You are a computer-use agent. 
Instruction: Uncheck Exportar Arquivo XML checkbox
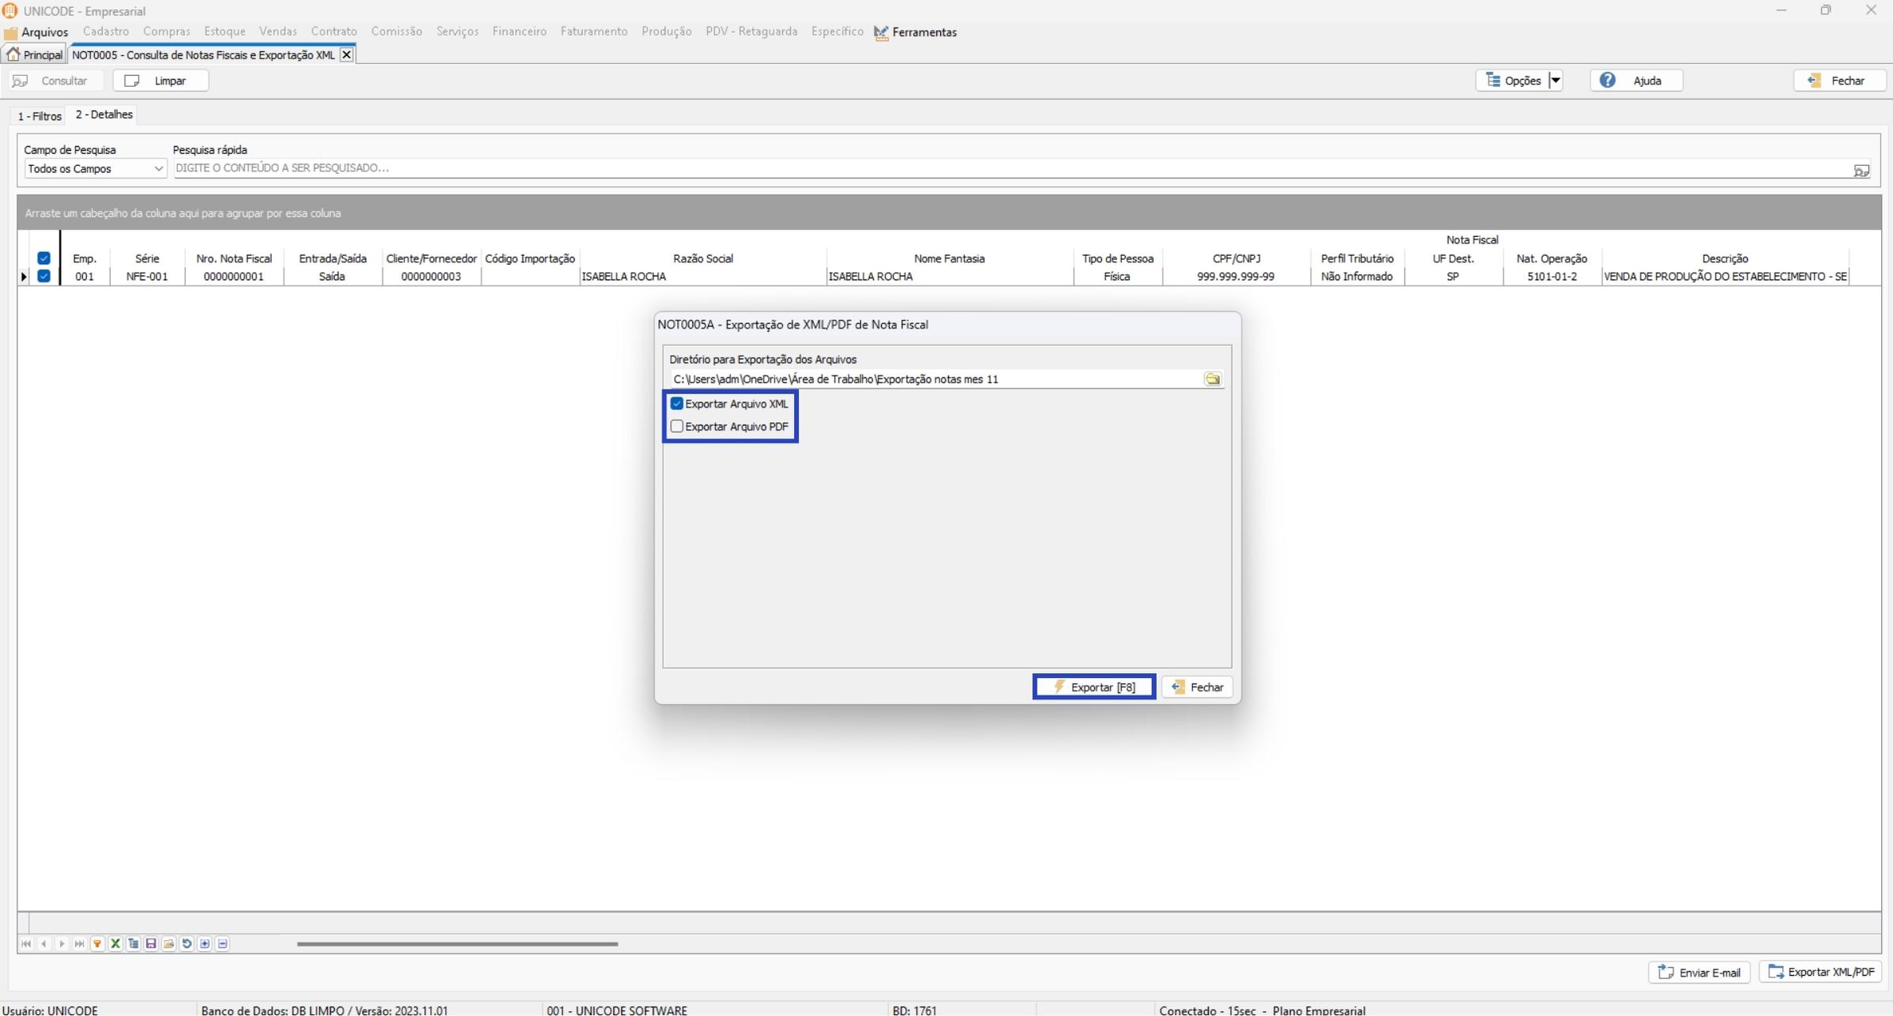pyautogui.click(x=677, y=404)
